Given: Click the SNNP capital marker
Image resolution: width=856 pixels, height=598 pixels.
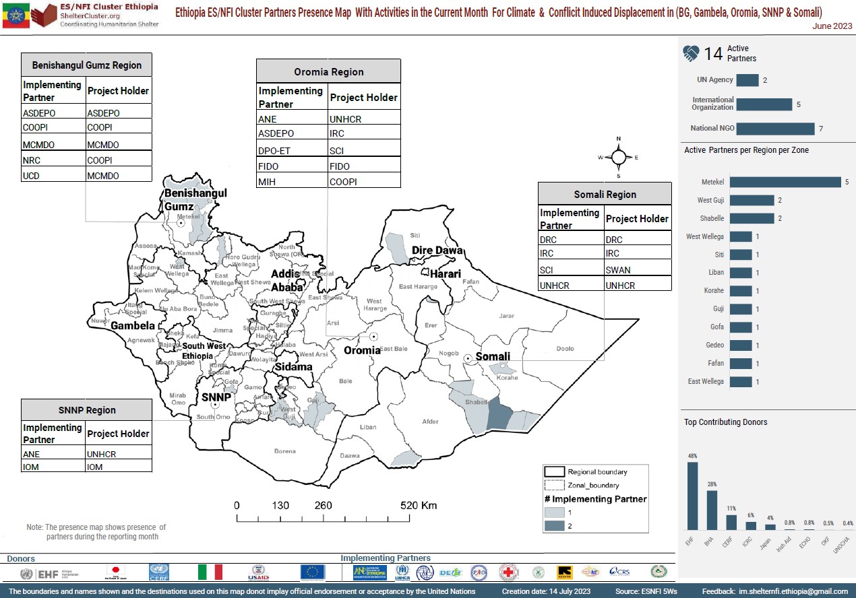Looking at the screenshot, I should 215,405.
